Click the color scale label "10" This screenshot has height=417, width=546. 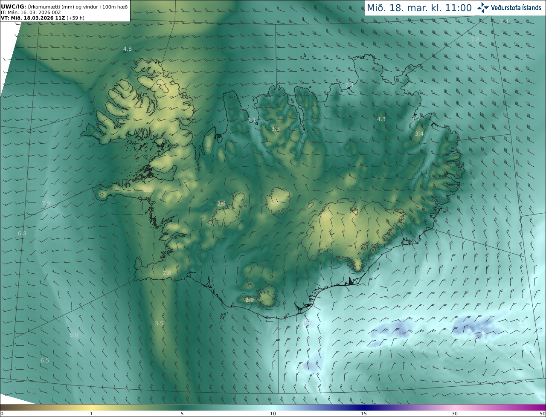point(273,414)
